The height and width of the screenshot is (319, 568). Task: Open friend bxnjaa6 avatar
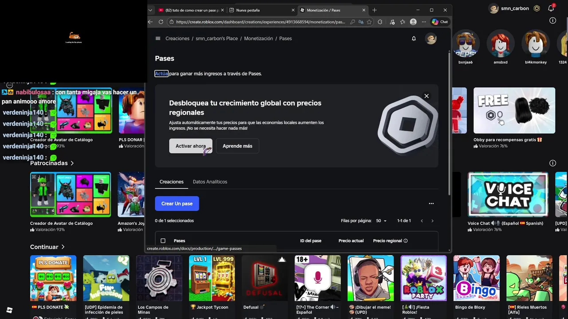(x=465, y=44)
